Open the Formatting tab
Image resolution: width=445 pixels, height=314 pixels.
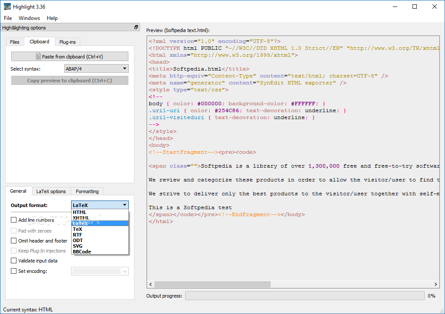[87, 191]
